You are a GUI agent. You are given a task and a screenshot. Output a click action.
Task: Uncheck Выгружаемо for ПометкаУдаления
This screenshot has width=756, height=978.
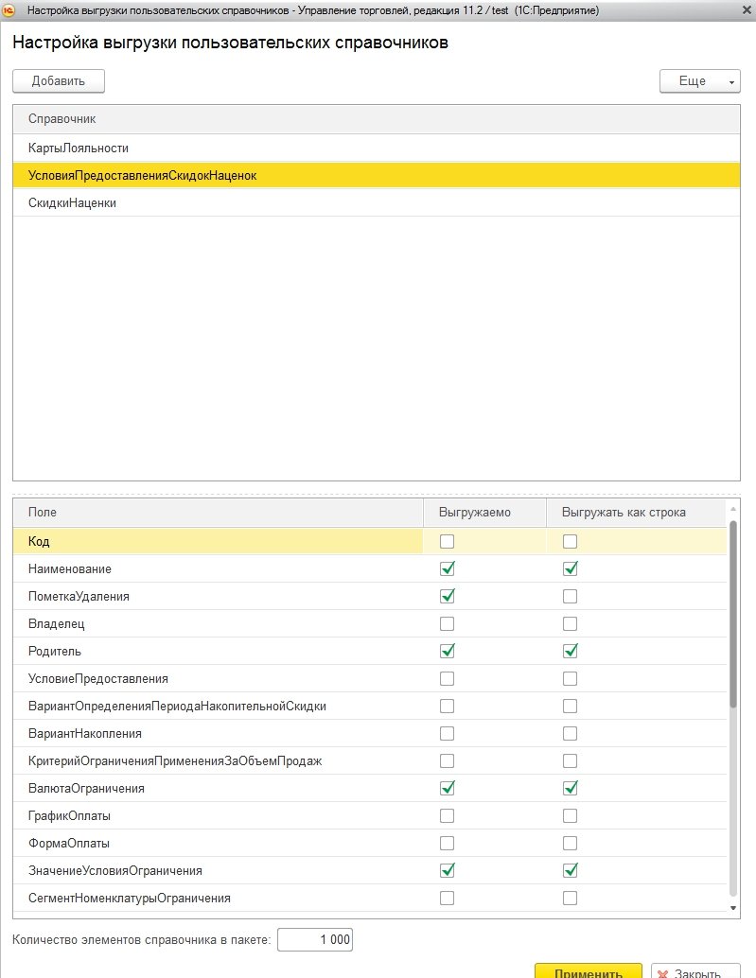[448, 596]
